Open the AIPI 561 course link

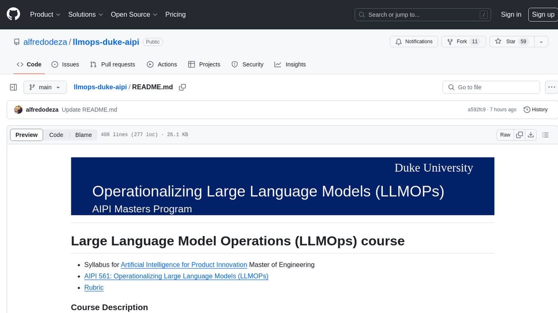pyautogui.click(x=176, y=276)
